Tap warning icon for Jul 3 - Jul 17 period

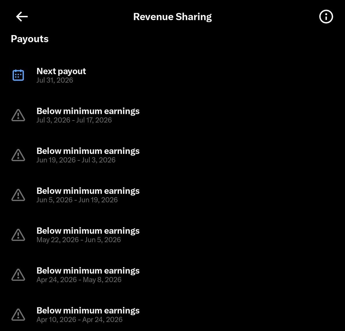(18, 115)
